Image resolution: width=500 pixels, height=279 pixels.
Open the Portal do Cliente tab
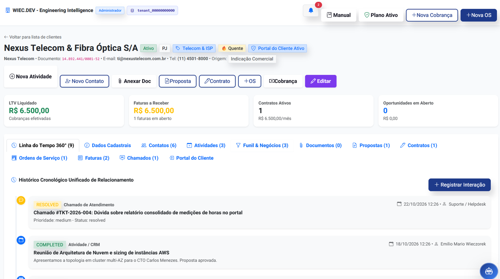pyautogui.click(x=191, y=158)
